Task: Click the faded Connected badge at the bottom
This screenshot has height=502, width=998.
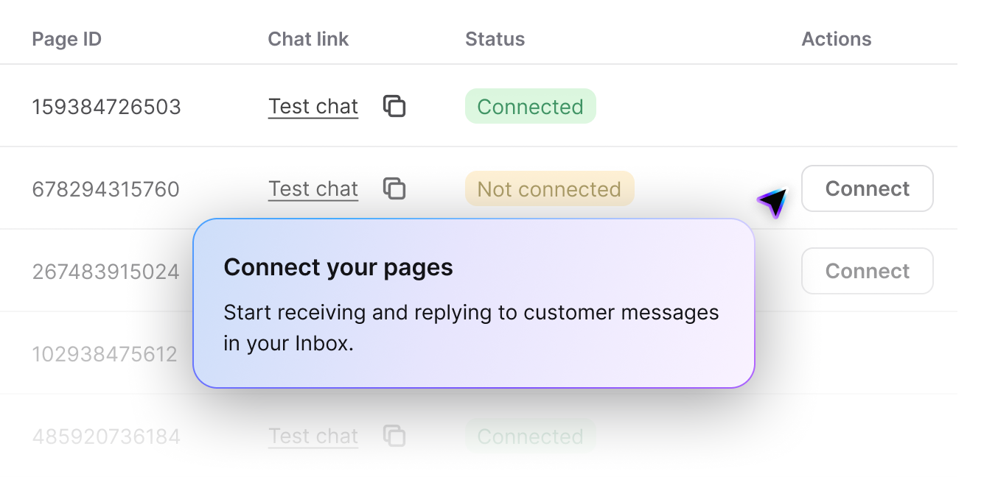Action: pyautogui.click(x=530, y=436)
